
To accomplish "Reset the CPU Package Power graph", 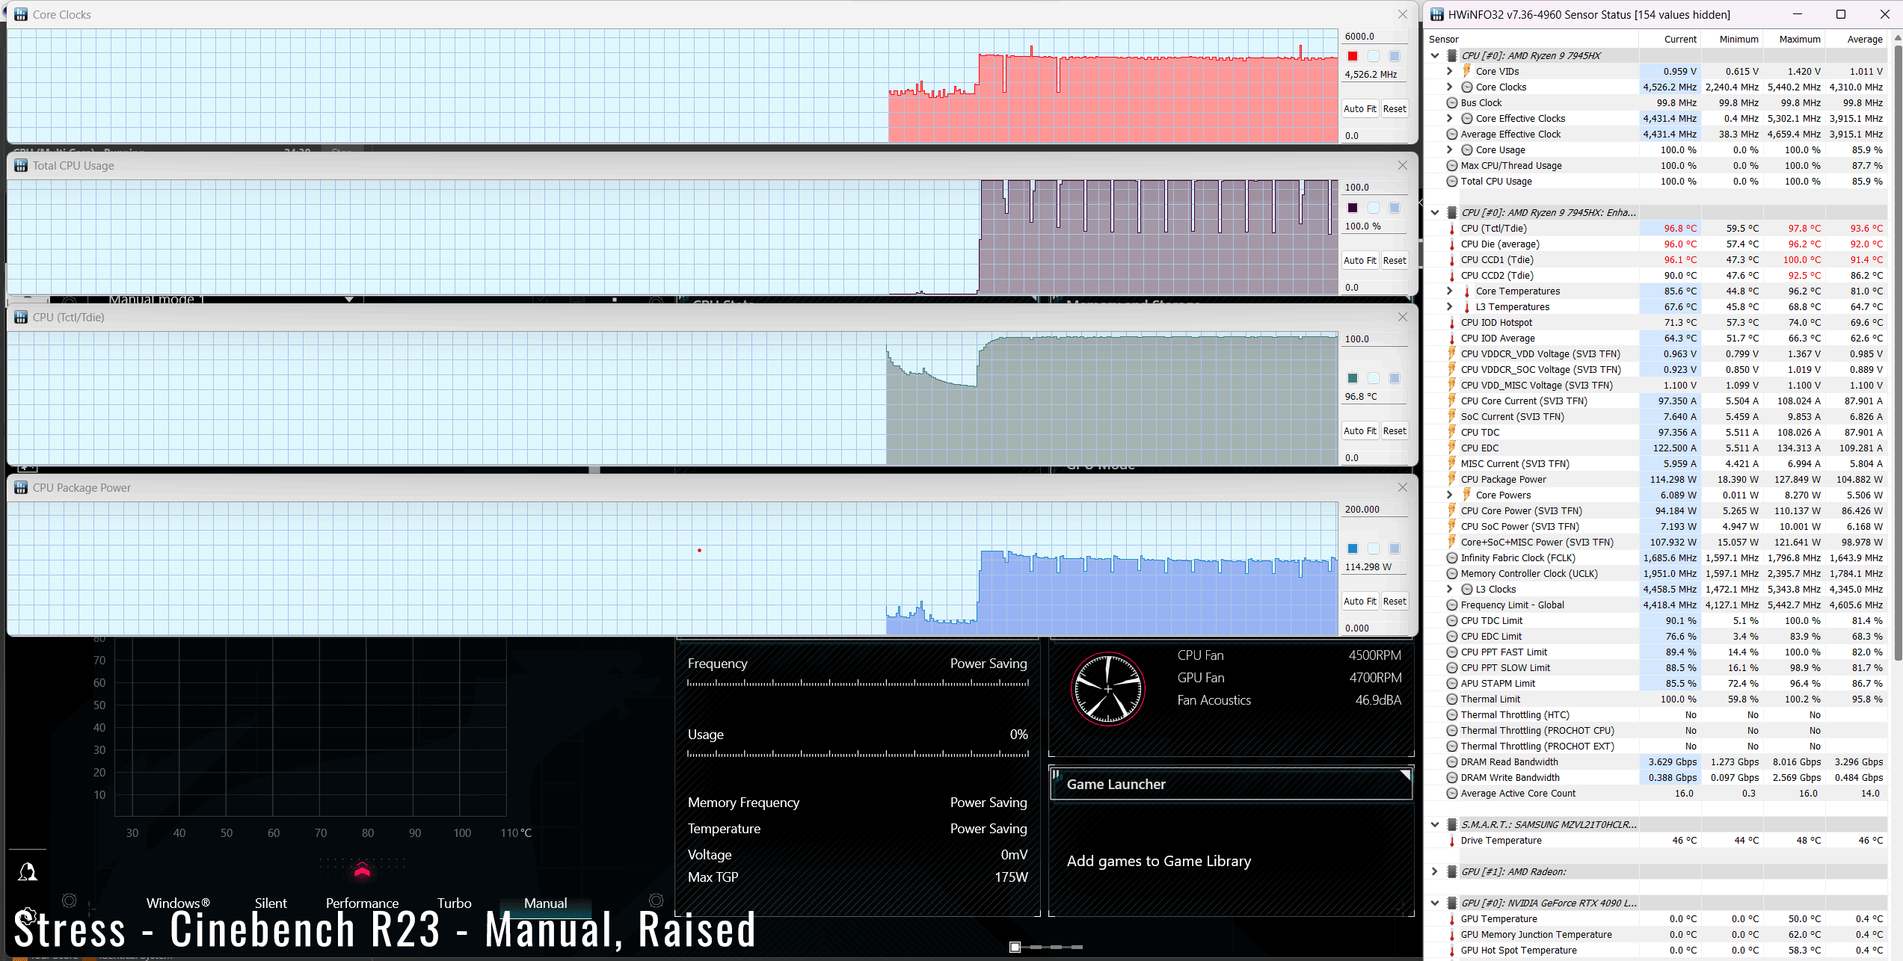I will click(1394, 601).
